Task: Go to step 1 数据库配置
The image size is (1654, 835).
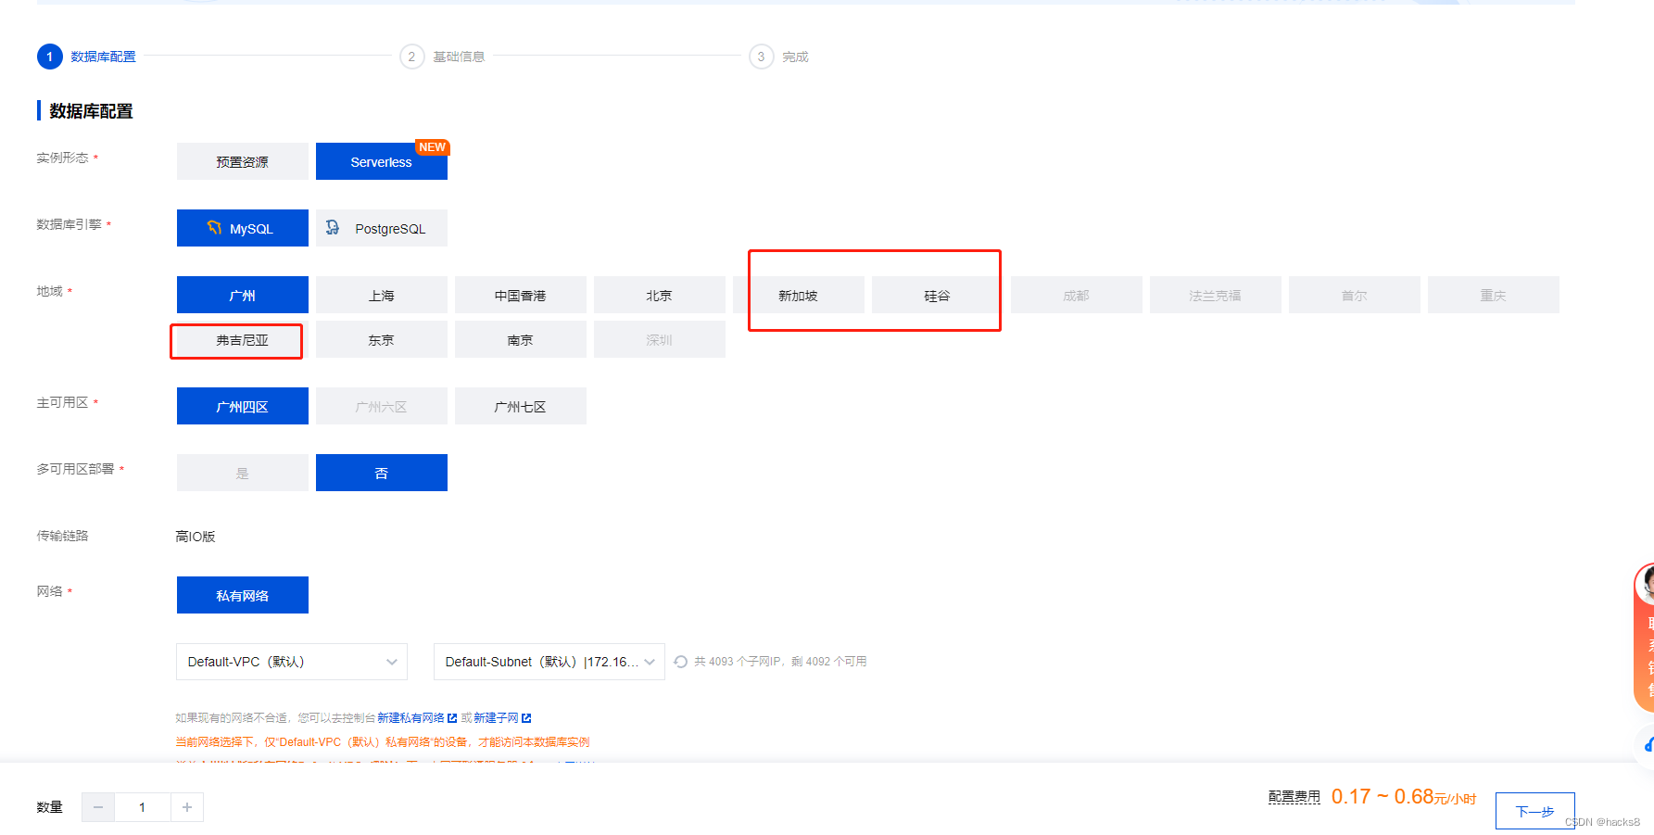Action: coord(86,57)
